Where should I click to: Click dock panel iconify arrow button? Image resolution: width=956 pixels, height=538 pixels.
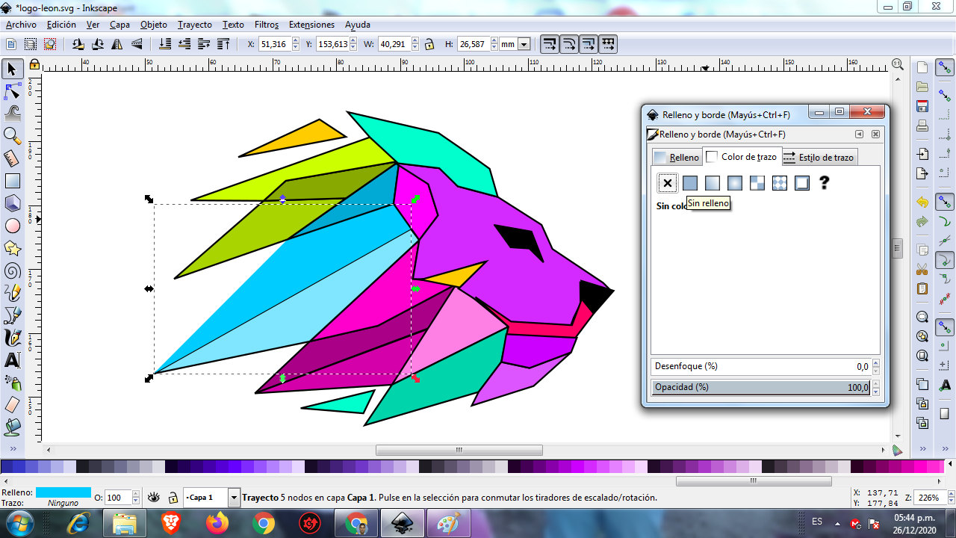[x=860, y=134]
